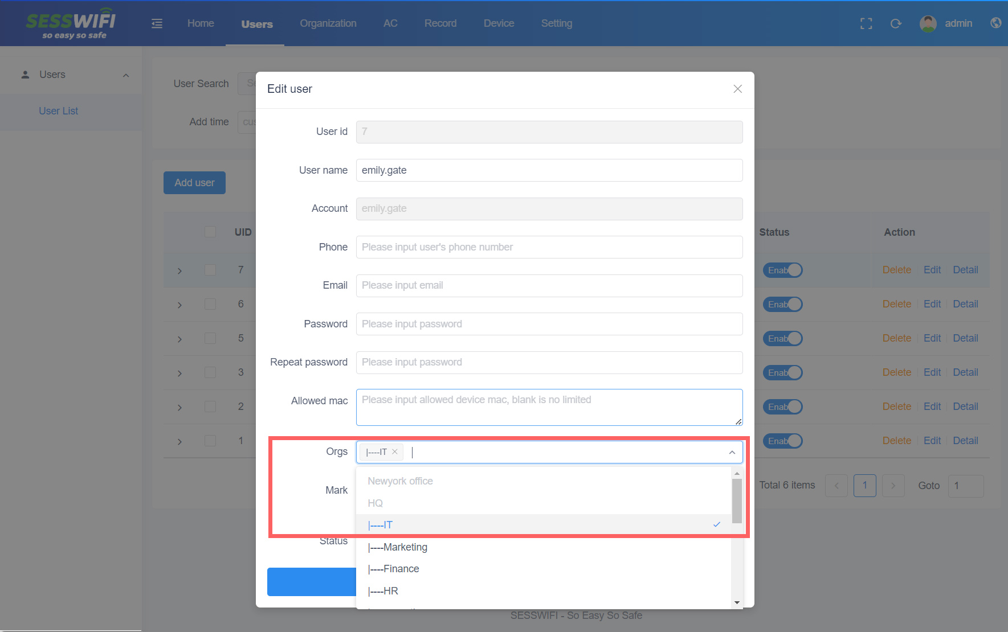Collapse sidebar with the menu fold icon
Screen dimensions: 1008x632
pyautogui.click(x=157, y=23)
